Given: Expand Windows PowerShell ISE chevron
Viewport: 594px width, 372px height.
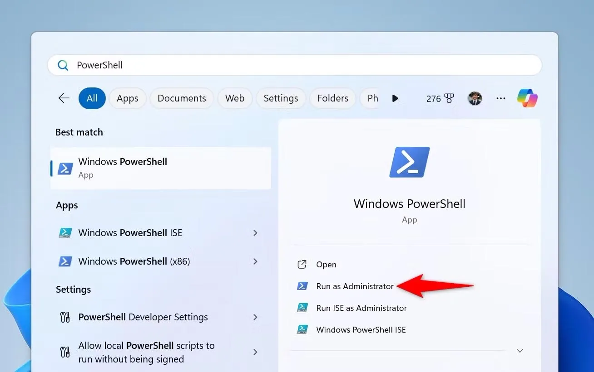Looking at the screenshot, I should pyautogui.click(x=255, y=233).
